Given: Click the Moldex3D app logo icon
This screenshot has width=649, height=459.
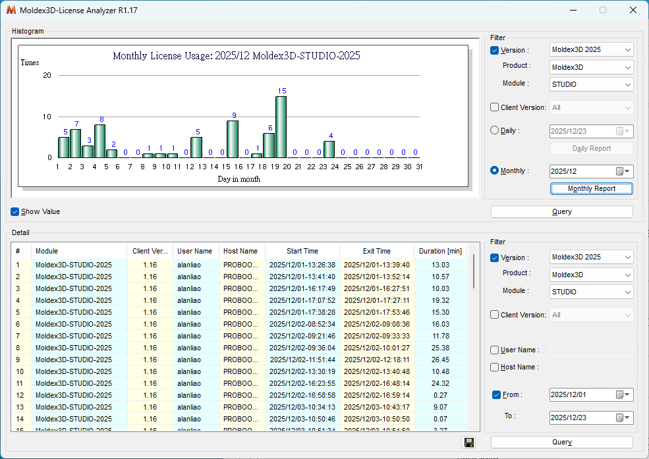Looking at the screenshot, I should (11, 11).
